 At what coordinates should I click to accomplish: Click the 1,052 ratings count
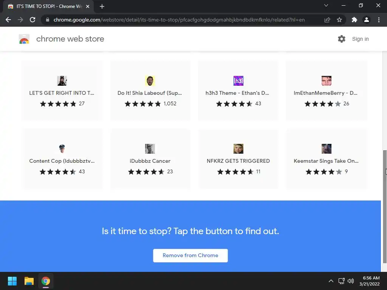pos(170,103)
